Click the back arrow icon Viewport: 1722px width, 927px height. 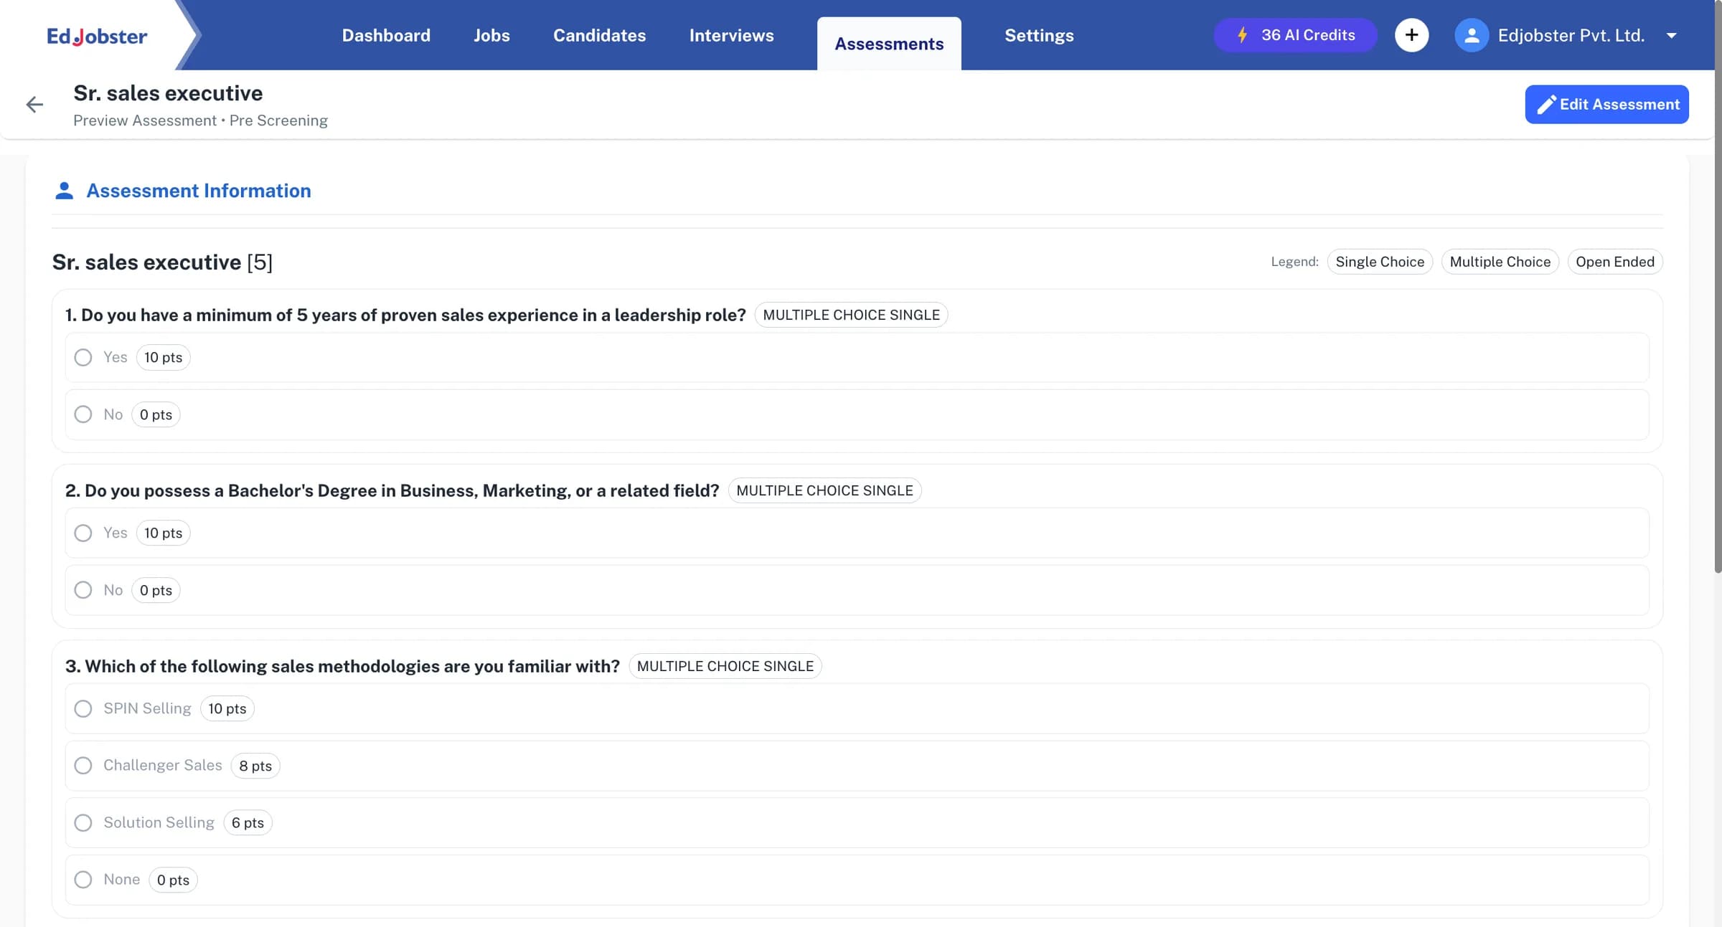click(34, 105)
